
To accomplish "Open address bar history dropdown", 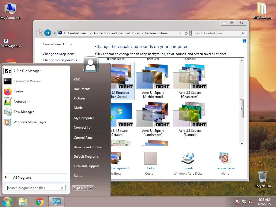I will click(x=180, y=33).
